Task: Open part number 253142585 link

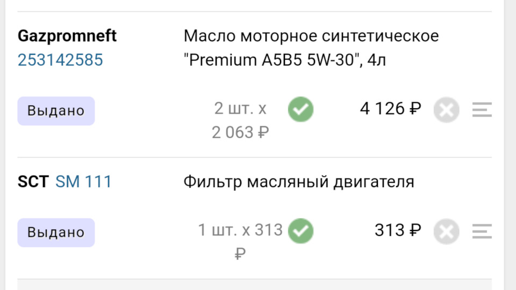Action: coord(60,60)
